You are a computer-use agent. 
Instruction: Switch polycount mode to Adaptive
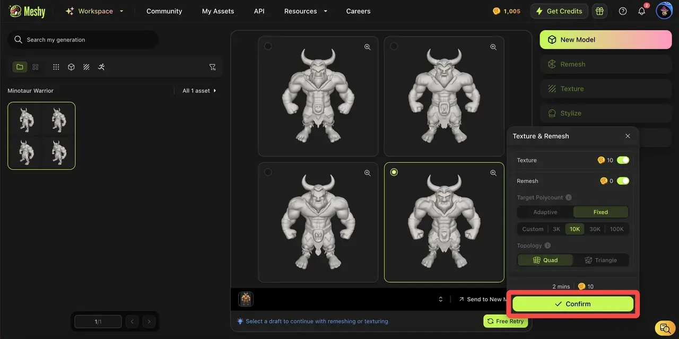545,212
